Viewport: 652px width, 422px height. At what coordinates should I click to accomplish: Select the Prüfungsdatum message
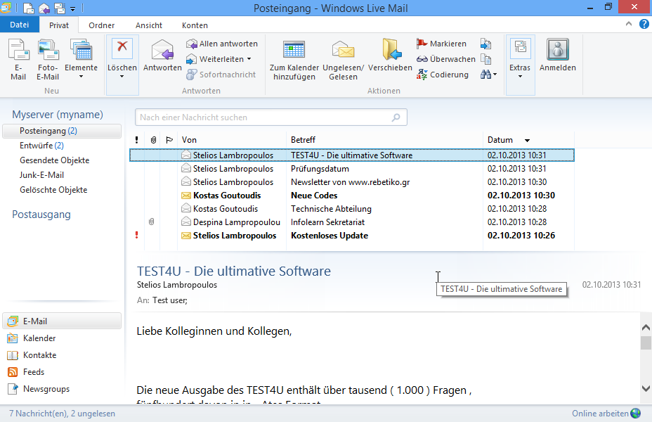pyautogui.click(x=352, y=169)
